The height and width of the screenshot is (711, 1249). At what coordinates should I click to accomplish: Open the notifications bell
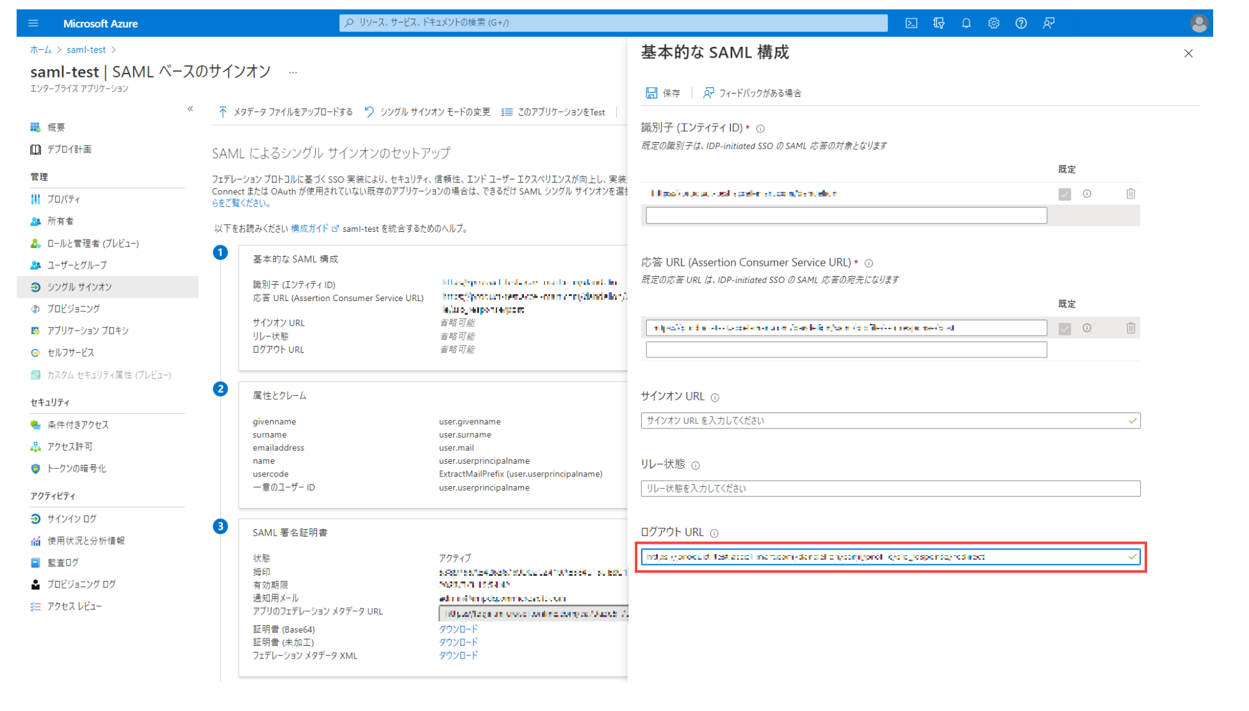967,23
